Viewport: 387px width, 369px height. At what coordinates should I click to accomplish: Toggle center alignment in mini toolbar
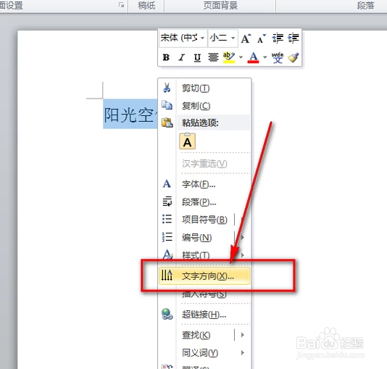point(213,57)
